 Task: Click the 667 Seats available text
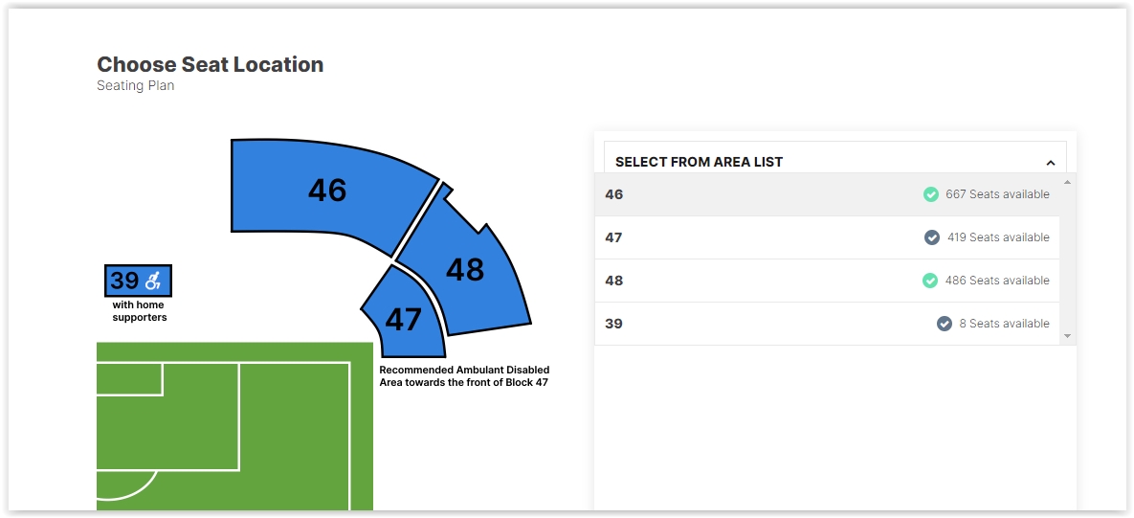tap(997, 193)
